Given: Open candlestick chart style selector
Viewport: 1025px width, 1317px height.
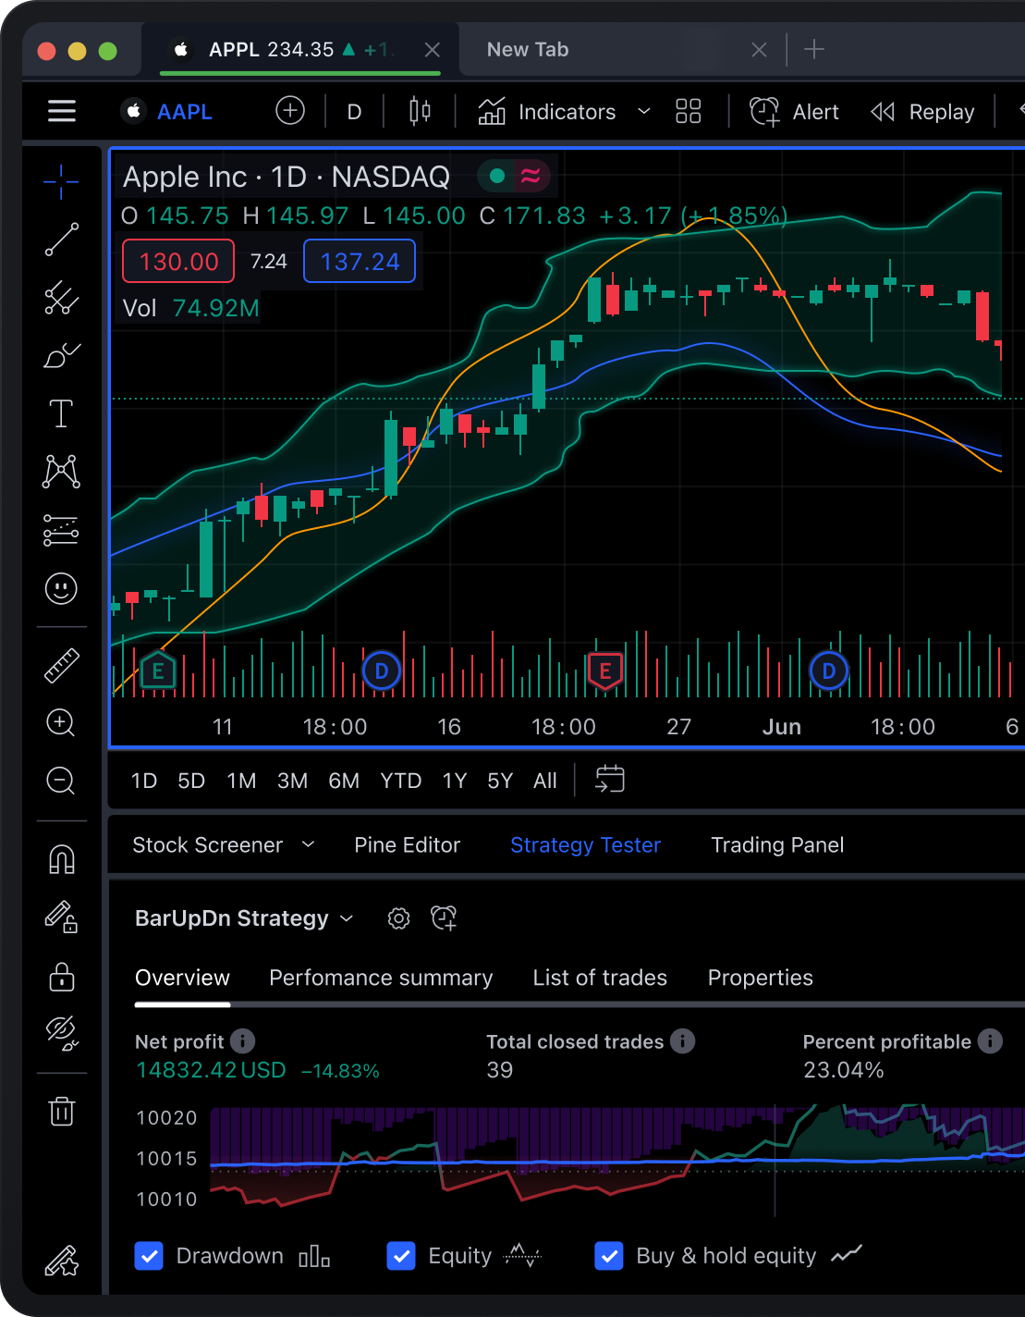Looking at the screenshot, I should tap(420, 112).
